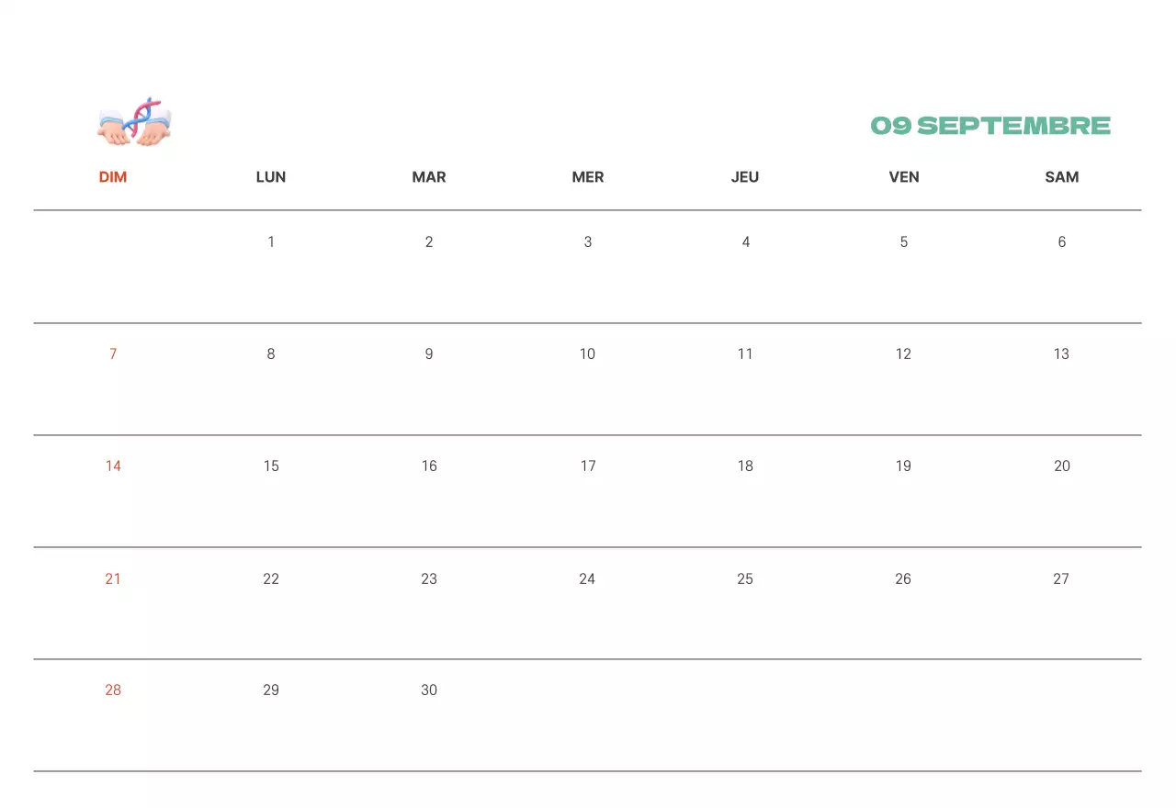Viewport: 1176px width, 808px height.
Task: Select the LUN column header
Action: pos(271,177)
